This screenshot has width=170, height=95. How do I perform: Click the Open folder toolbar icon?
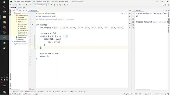tap(11, 5)
